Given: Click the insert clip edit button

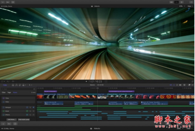Looking at the screenshot, I should (x=17, y=85).
